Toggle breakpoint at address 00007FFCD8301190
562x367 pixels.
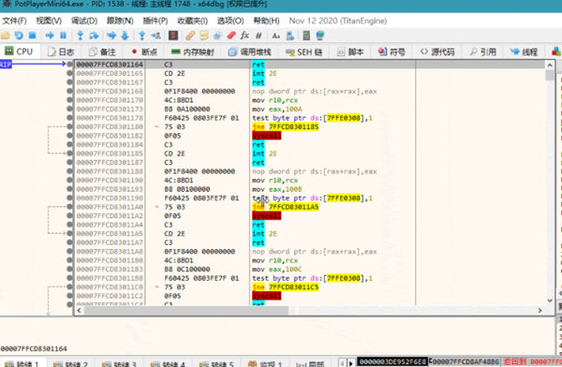pyautogui.click(x=69, y=181)
